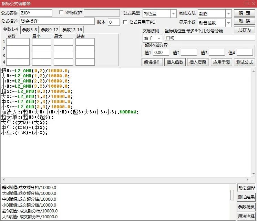The image size is (257, 221).
Task: Close the formula editor window
Action: (253, 3)
